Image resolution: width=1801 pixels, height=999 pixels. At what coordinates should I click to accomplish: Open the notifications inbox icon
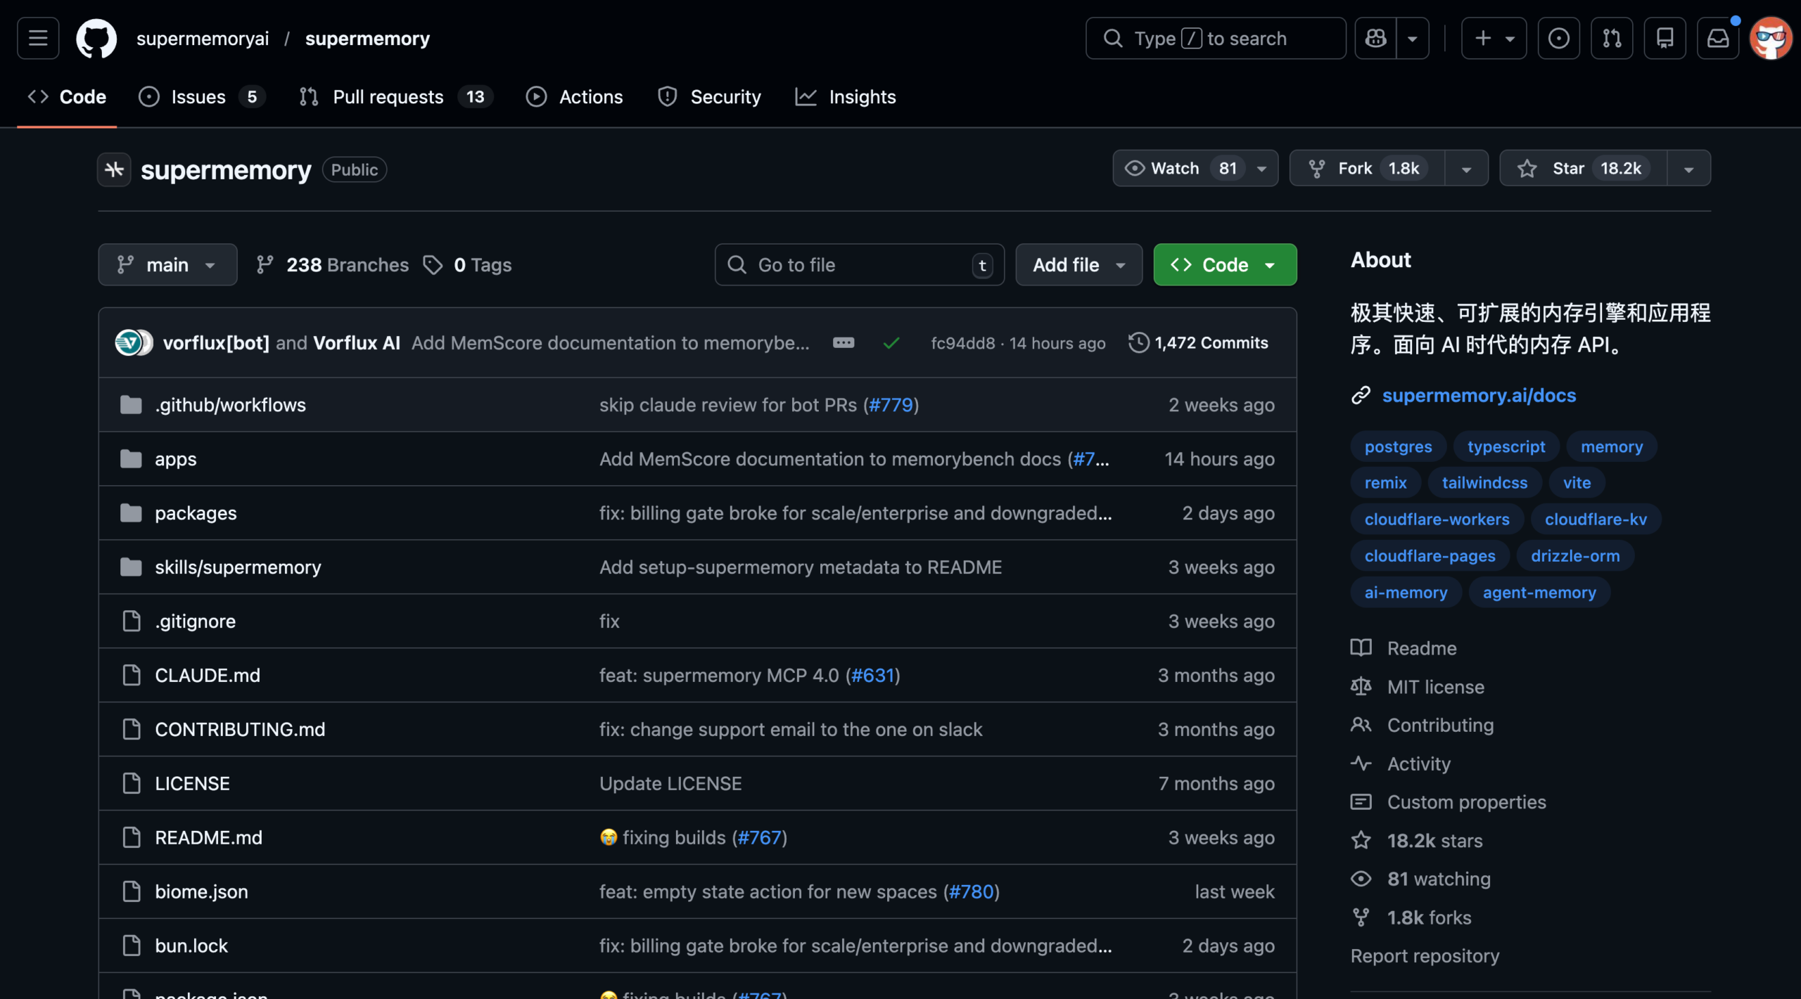[1718, 38]
